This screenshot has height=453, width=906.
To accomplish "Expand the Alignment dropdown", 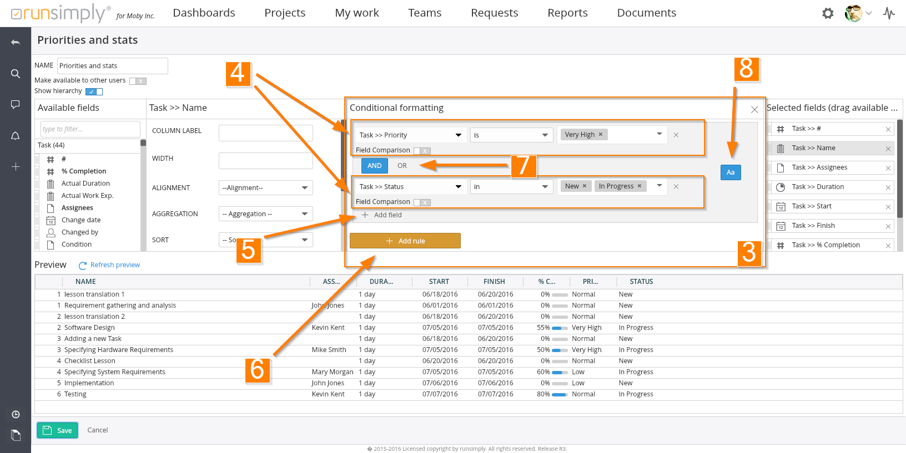I will pyautogui.click(x=265, y=188).
